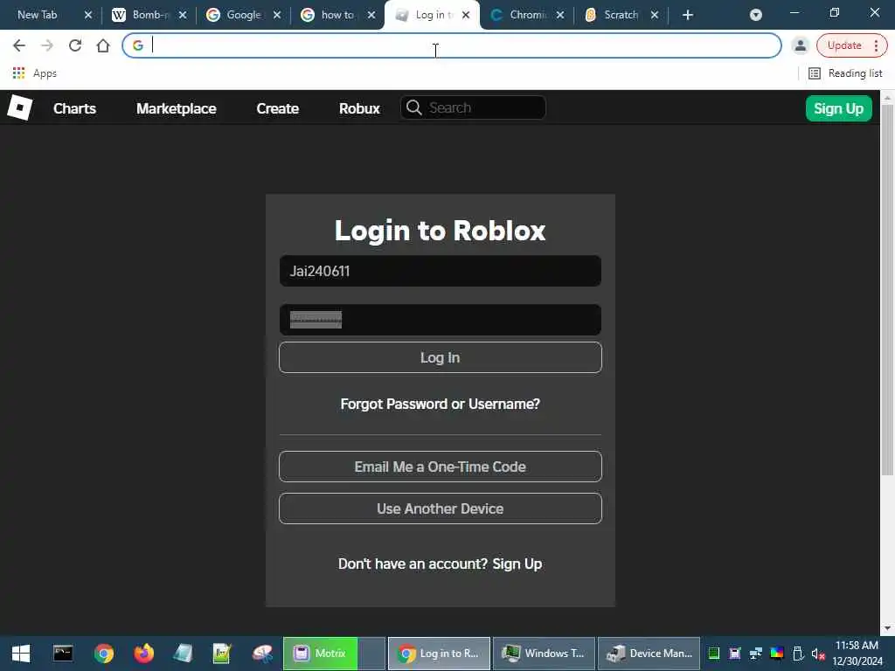Open the paint palette taskbar icon

262,654
